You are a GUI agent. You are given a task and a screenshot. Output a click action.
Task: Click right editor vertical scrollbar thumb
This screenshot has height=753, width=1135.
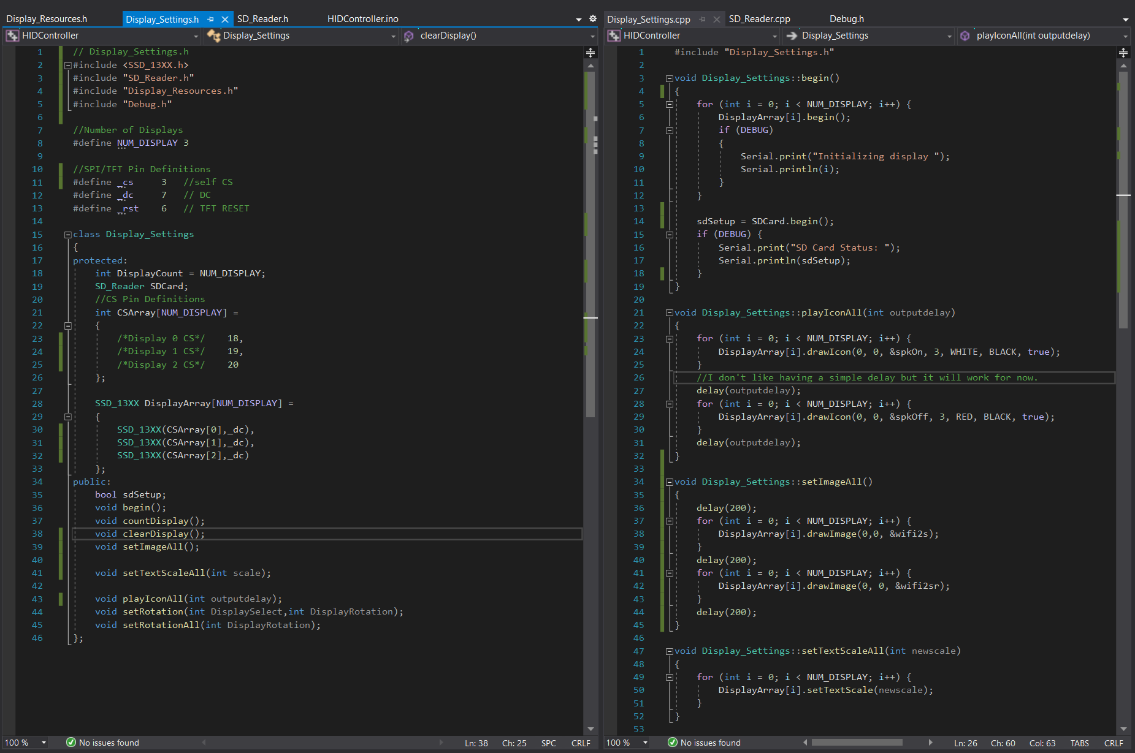(1123, 200)
